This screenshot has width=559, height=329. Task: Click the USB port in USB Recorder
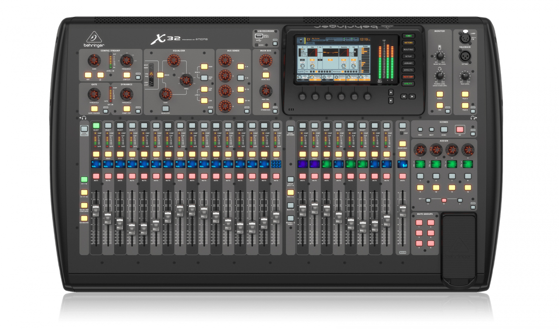[x=259, y=35]
